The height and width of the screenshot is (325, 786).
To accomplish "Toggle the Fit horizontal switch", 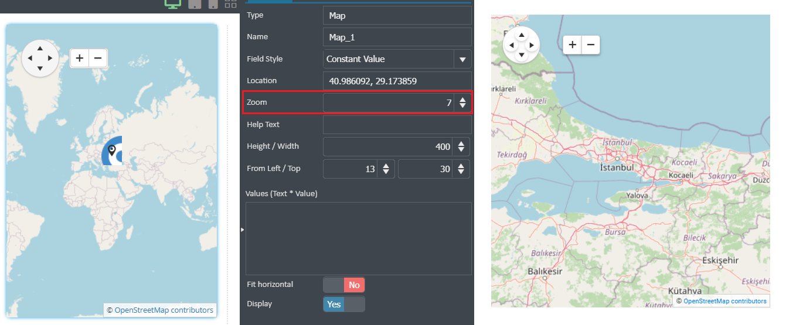I will coord(344,285).
